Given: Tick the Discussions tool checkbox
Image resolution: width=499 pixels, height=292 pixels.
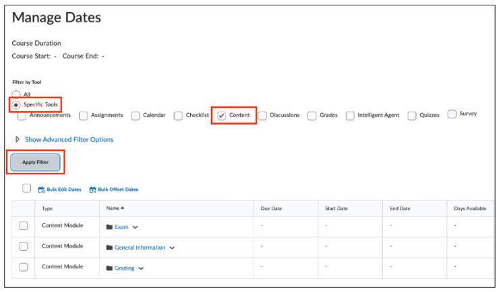Looking at the screenshot, I should (x=262, y=116).
